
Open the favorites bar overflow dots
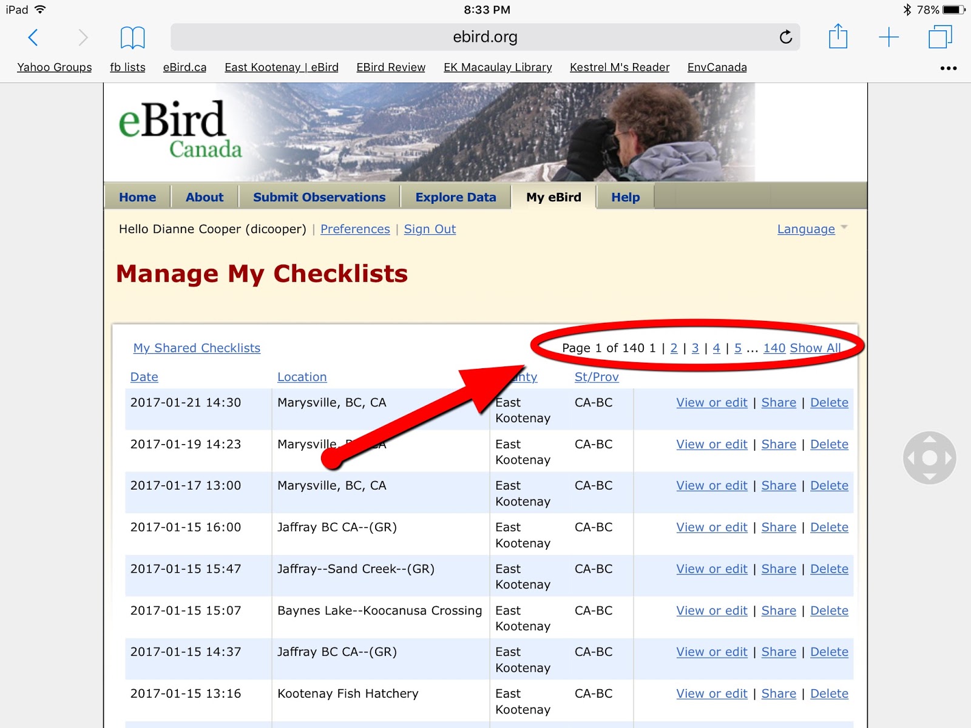coord(949,68)
